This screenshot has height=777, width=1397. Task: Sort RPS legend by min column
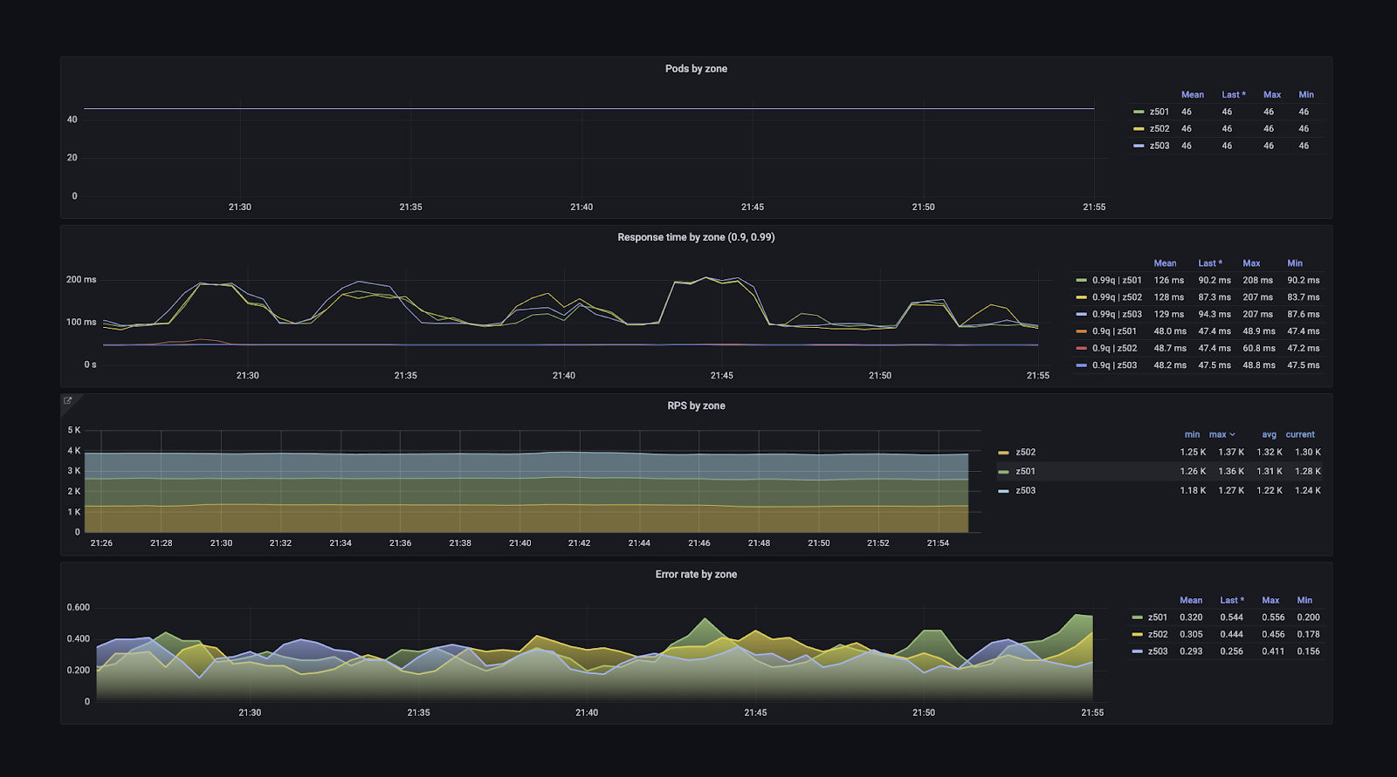pyautogui.click(x=1192, y=434)
